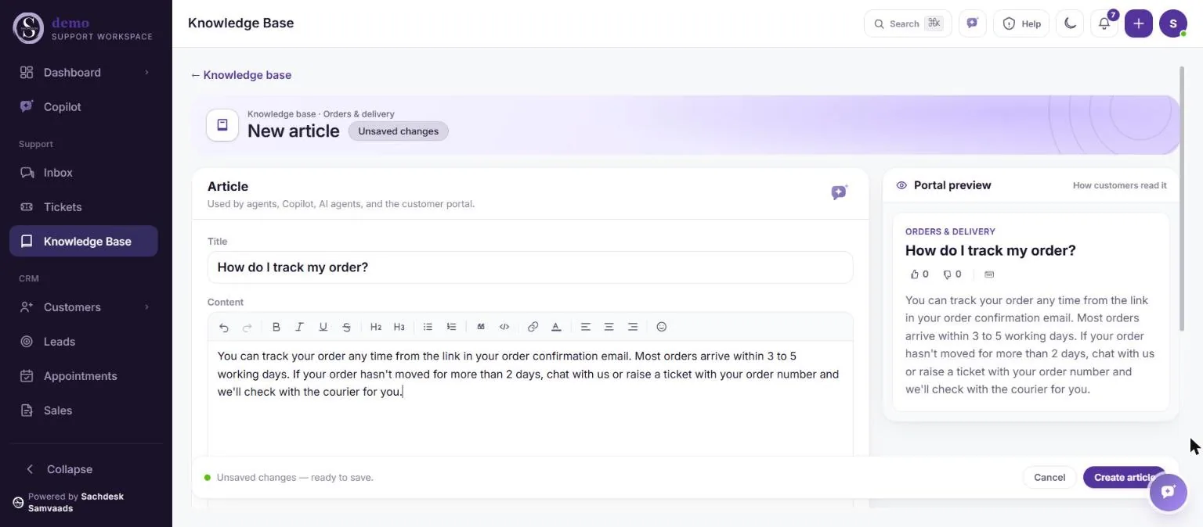Viewport: 1203px width, 527px height.
Task: Toggle bold formatting
Action: (276, 327)
